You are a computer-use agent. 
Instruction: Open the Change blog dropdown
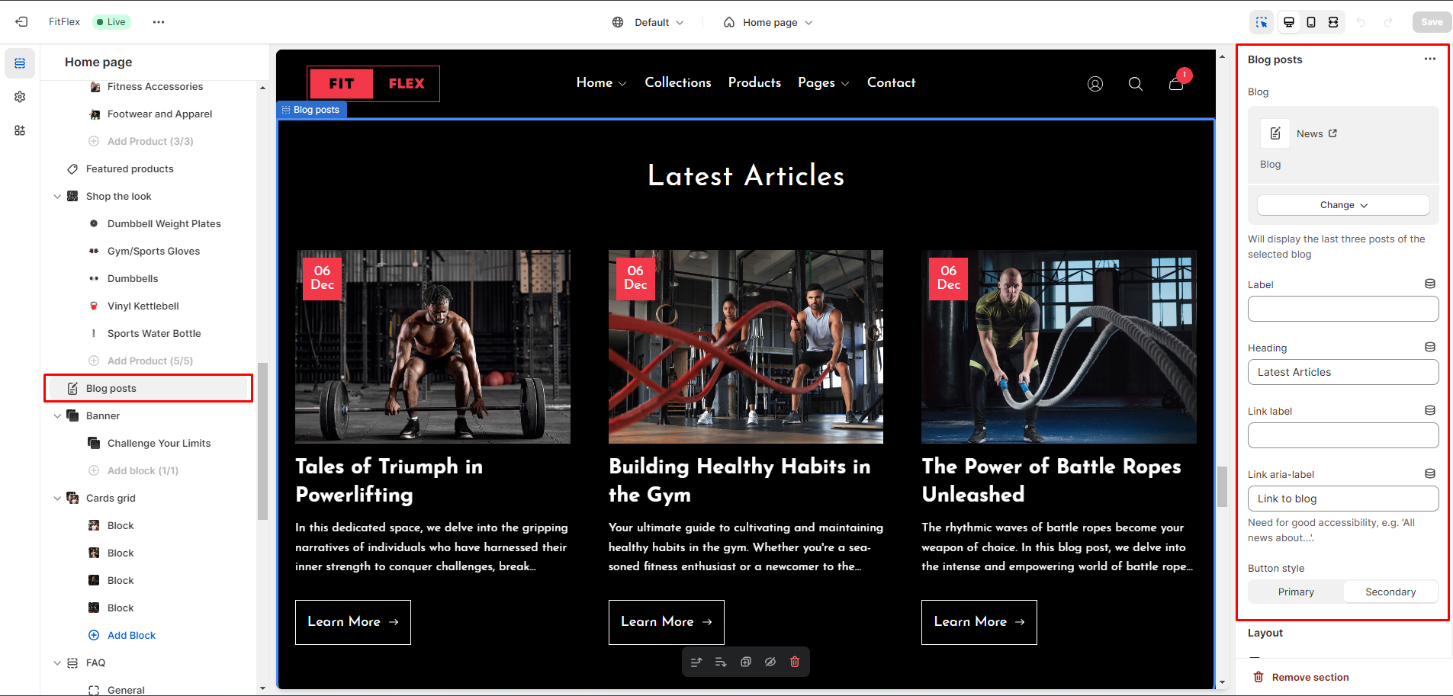pos(1343,205)
